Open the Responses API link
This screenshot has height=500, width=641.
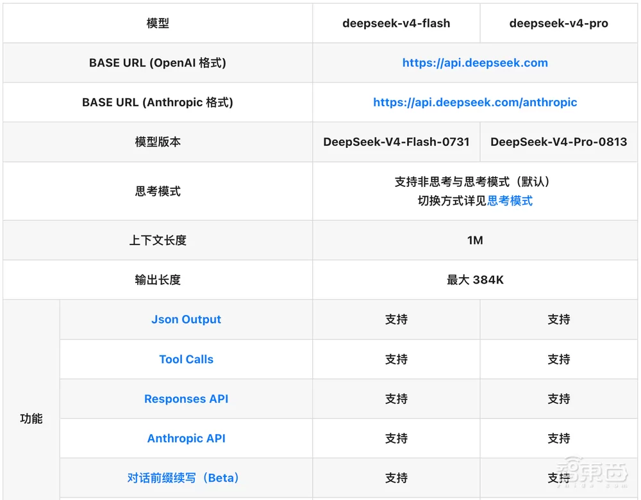coord(186,399)
